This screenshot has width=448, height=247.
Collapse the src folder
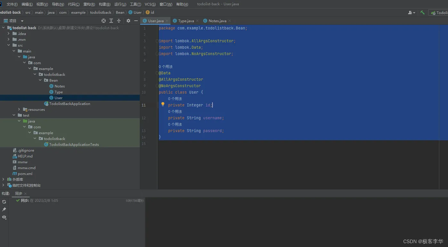tap(9, 45)
